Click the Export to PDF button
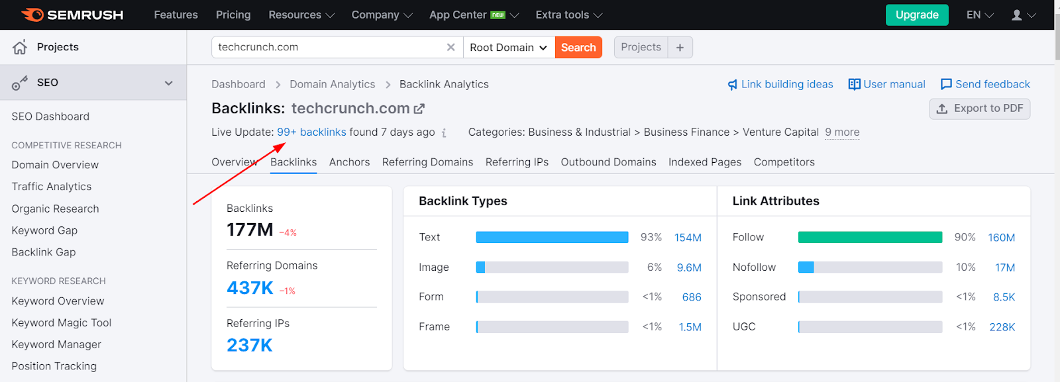This screenshot has width=1060, height=382. [x=979, y=109]
